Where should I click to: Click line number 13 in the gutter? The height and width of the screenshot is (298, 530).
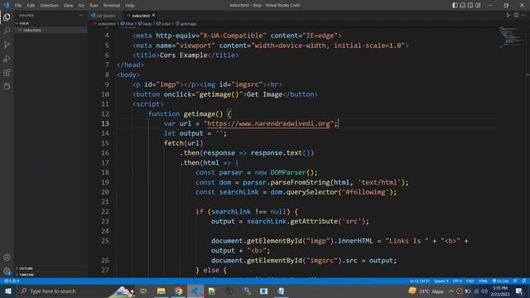click(105, 123)
